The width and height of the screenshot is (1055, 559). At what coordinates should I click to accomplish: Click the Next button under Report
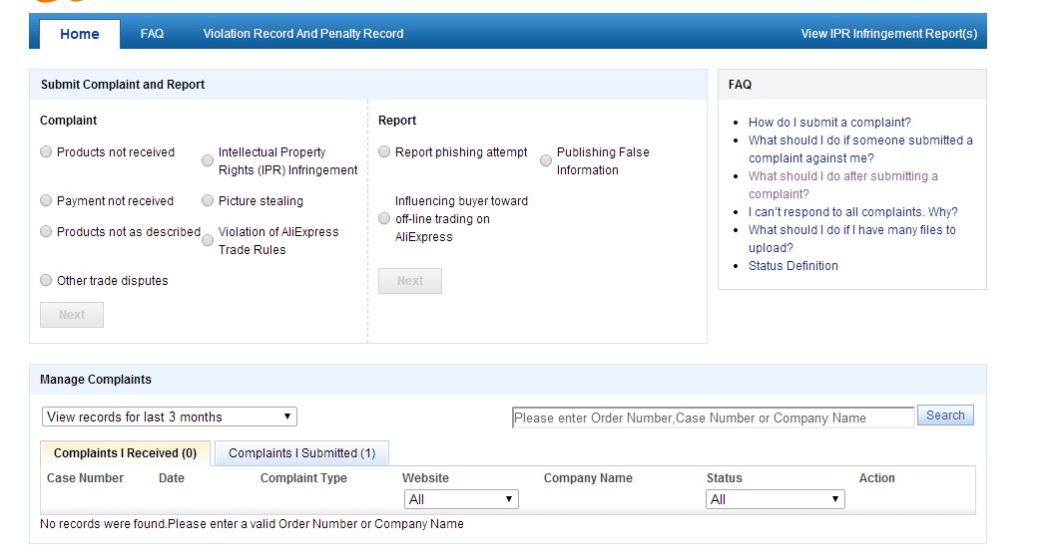tap(410, 281)
